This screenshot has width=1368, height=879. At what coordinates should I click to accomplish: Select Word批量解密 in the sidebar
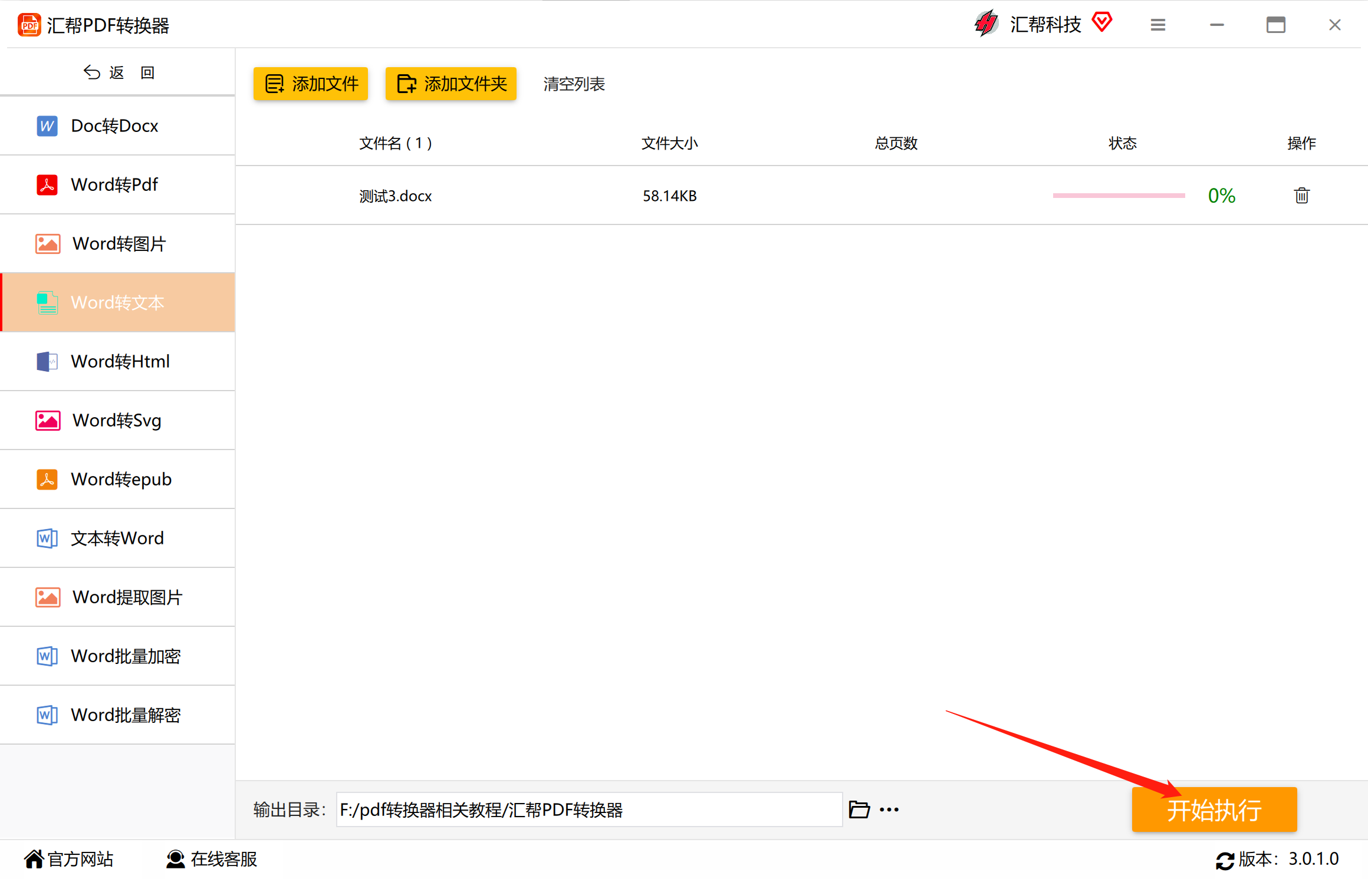click(117, 715)
